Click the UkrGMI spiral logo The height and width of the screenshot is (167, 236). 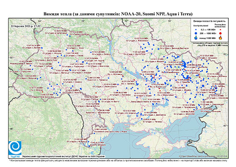coord(15,148)
